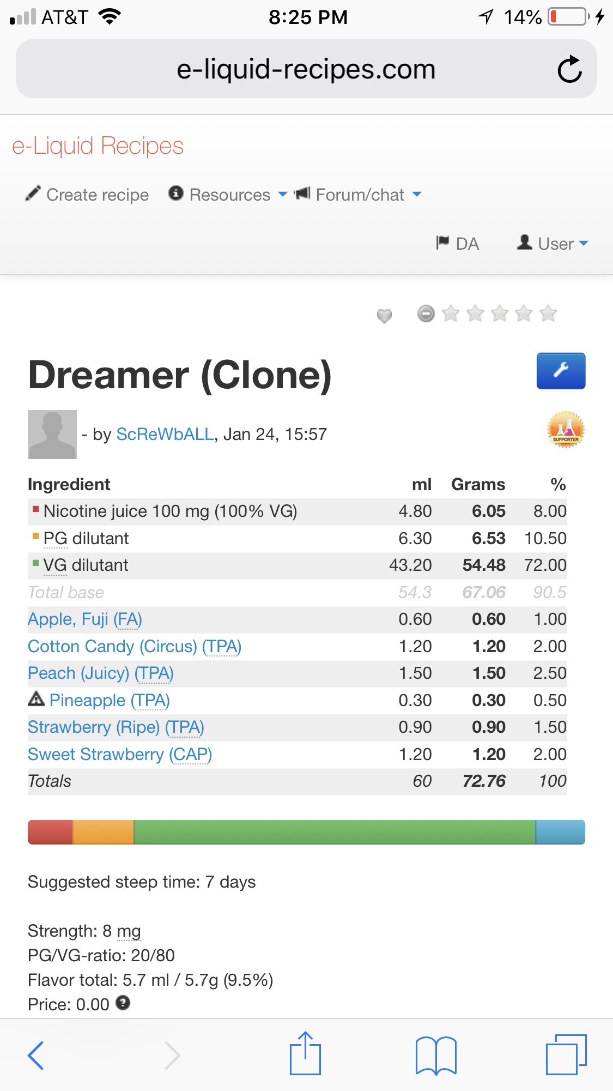The height and width of the screenshot is (1091, 613).
Task: Go back with Safari back arrow
Action: click(x=36, y=1055)
